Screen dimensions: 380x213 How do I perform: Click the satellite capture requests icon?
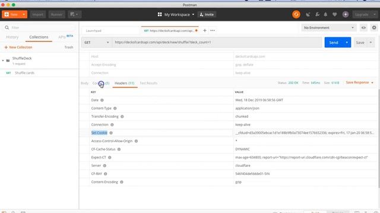pyautogui.click(x=308, y=14)
